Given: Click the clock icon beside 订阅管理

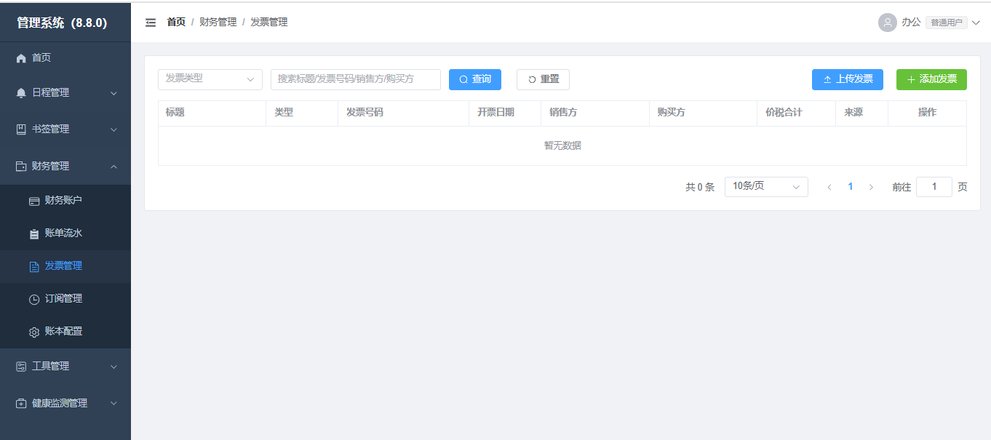Looking at the screenshot, I should [34, 299].
